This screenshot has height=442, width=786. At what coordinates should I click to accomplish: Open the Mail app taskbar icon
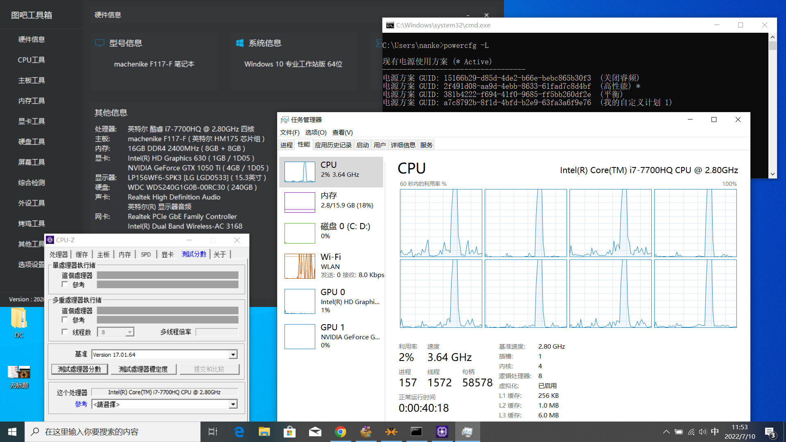(315, 432)
